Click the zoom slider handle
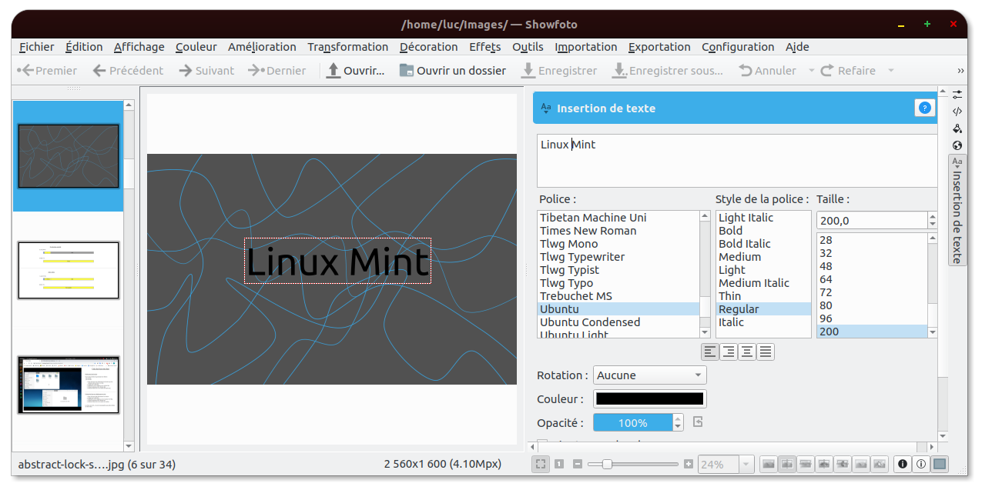The image size is (982, 490). click(x=607, y=464)
